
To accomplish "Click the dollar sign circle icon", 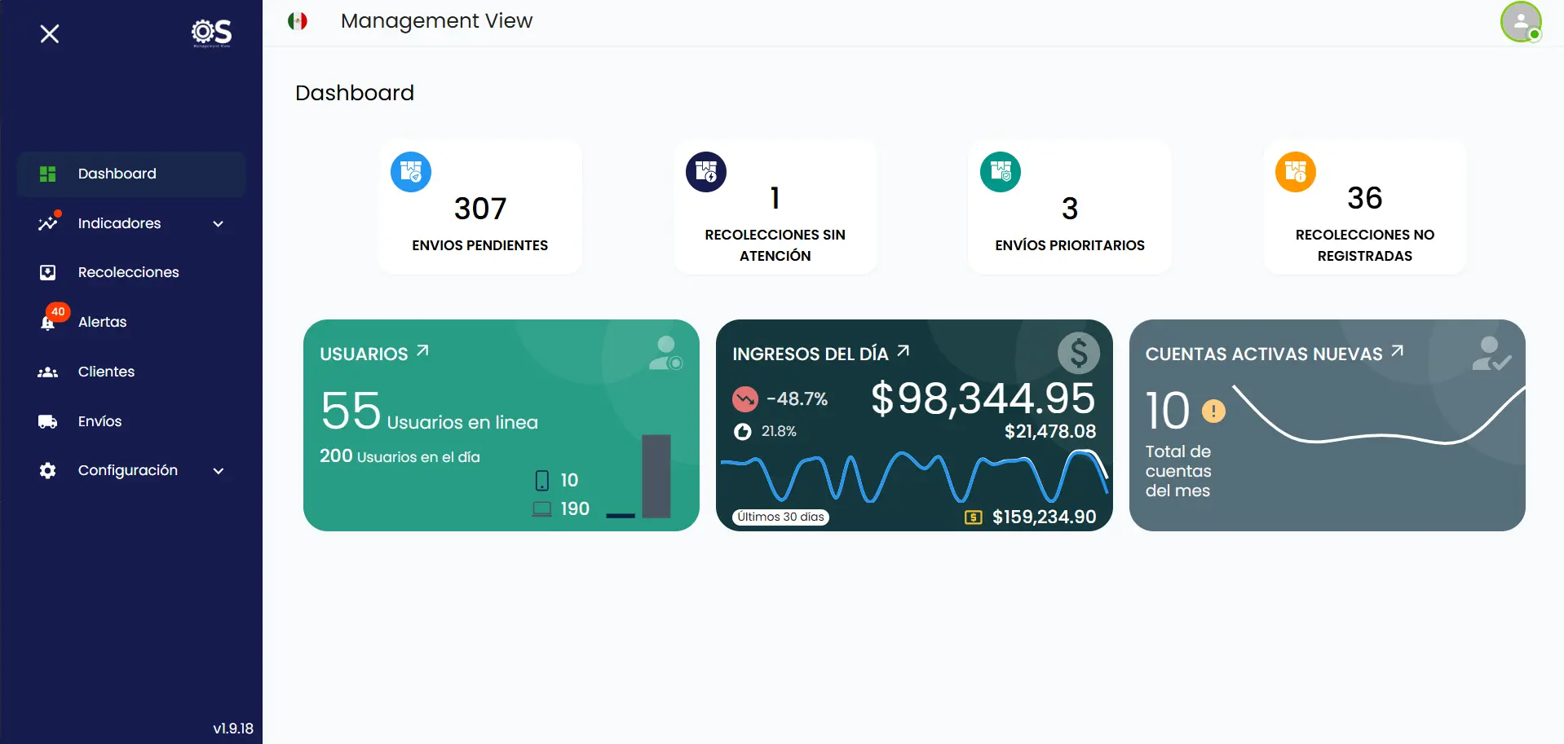I will pyautogui.click(x=1079, y=353).
